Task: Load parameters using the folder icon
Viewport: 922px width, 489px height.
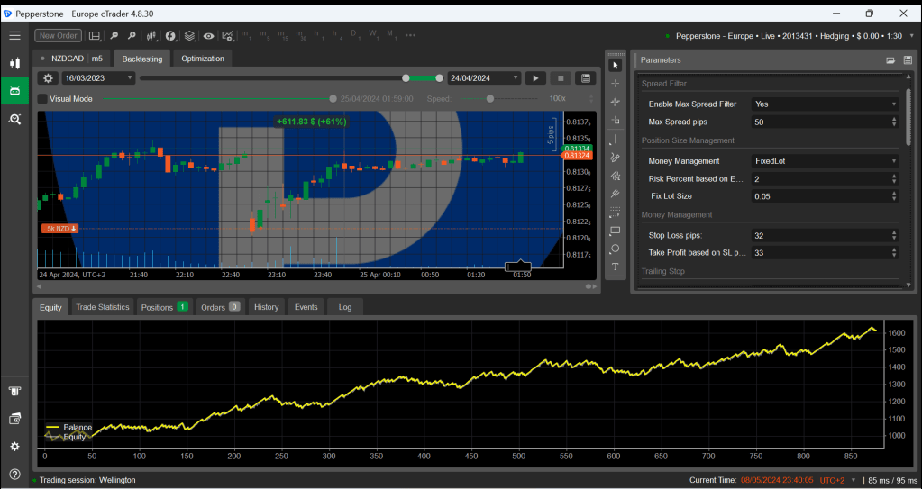Action: pyautogui.click(x=890, y=60)
